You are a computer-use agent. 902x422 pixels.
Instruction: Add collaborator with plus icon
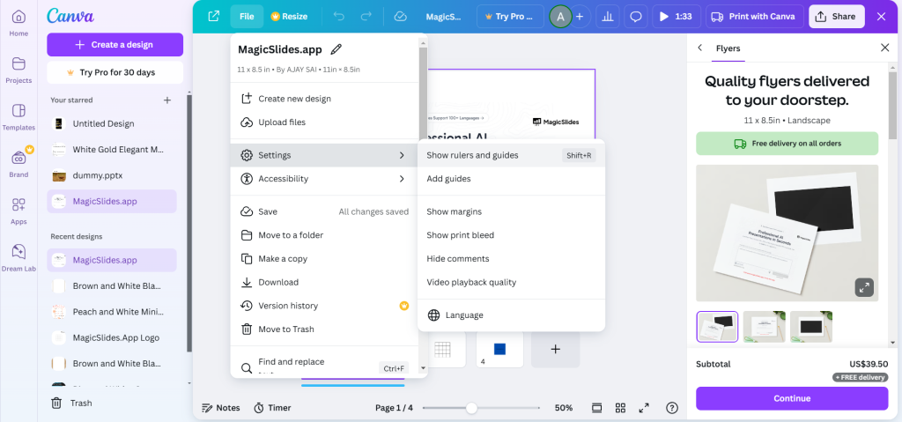[580, 17]
